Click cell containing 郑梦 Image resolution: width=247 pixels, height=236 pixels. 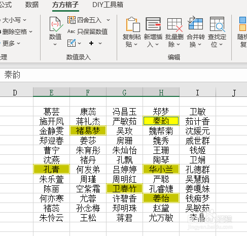click(161, 112)
